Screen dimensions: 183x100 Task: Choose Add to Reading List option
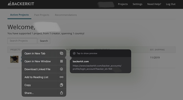pyautogui.click(x=44, y=77)
